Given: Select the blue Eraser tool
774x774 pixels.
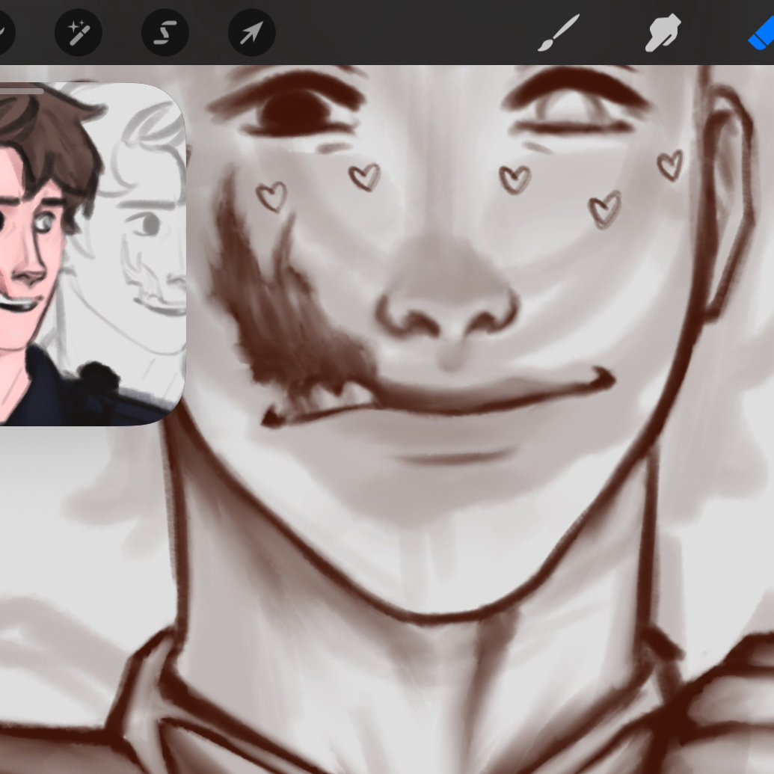Looking at the screenshot, I should click(763, 34).
